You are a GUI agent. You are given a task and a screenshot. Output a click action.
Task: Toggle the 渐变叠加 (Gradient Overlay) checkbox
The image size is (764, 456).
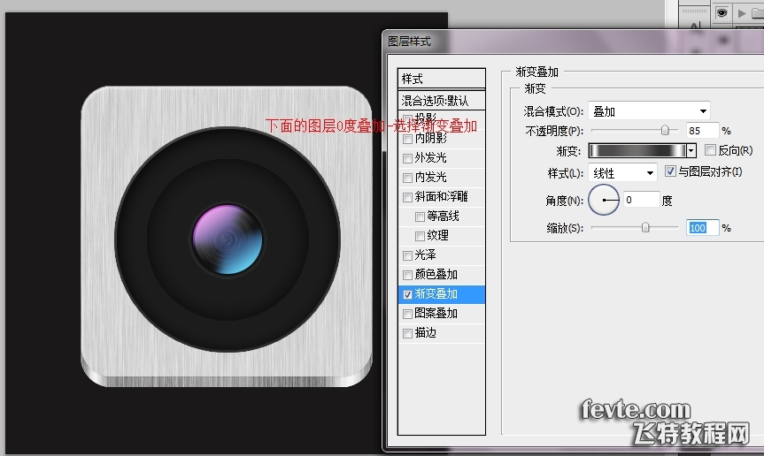pyautogui.click(x=407, y=294)
